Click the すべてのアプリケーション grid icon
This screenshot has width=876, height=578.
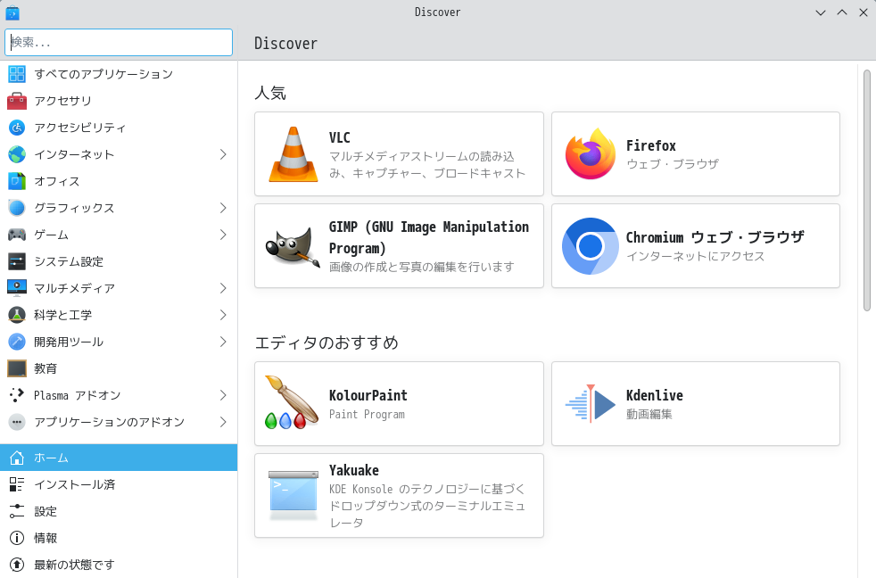coord(17,74)
